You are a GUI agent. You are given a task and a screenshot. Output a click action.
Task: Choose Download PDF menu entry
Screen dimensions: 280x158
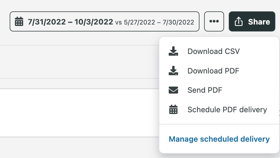[213, 71]
